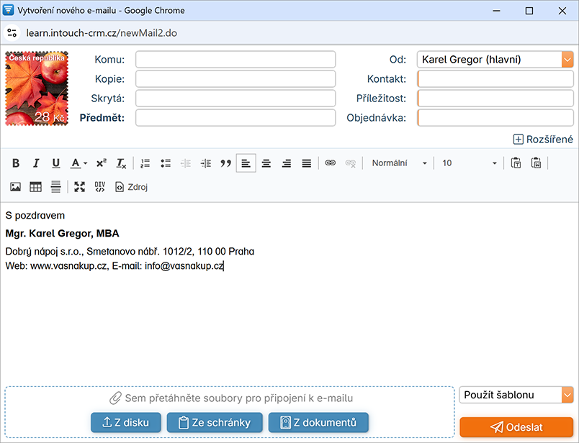This screenshot has width=579, height=443.
Task: Insert a numbered list
Action: (x=145, y=163)
